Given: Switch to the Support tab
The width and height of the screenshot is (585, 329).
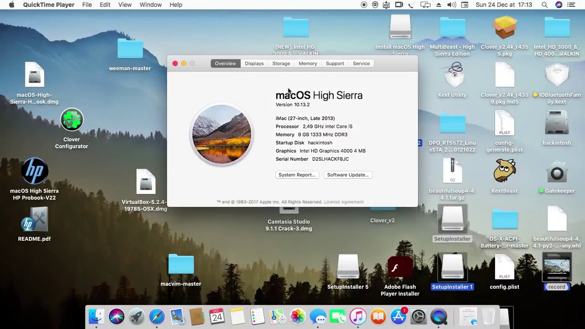Looking at the screenshot, I should [x=335, y=64].
